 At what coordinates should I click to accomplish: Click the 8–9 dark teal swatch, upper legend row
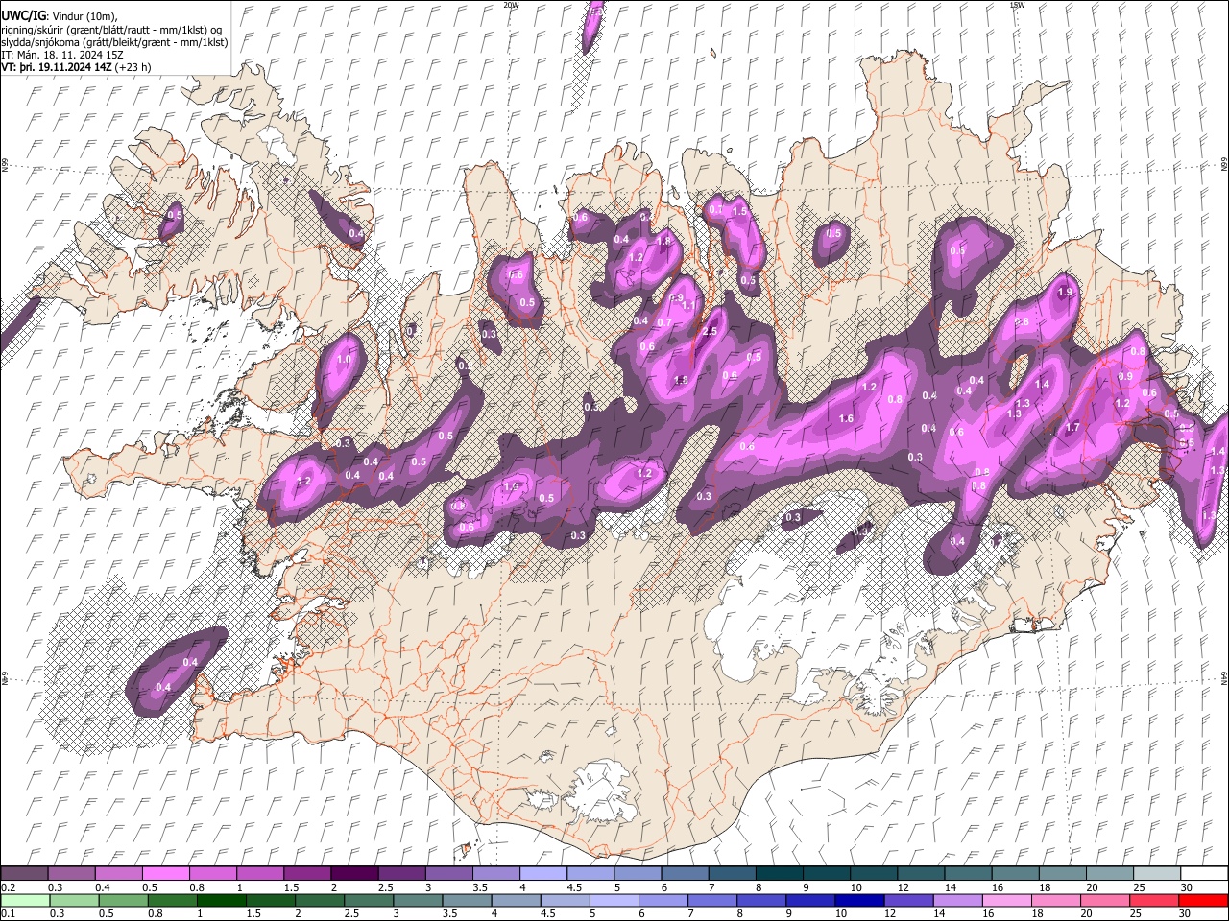[x=779, y=873]
